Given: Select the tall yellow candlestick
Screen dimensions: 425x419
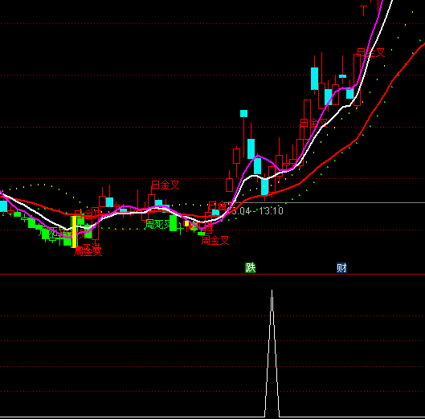Looking at the screenshot, I should pos(74,232).
